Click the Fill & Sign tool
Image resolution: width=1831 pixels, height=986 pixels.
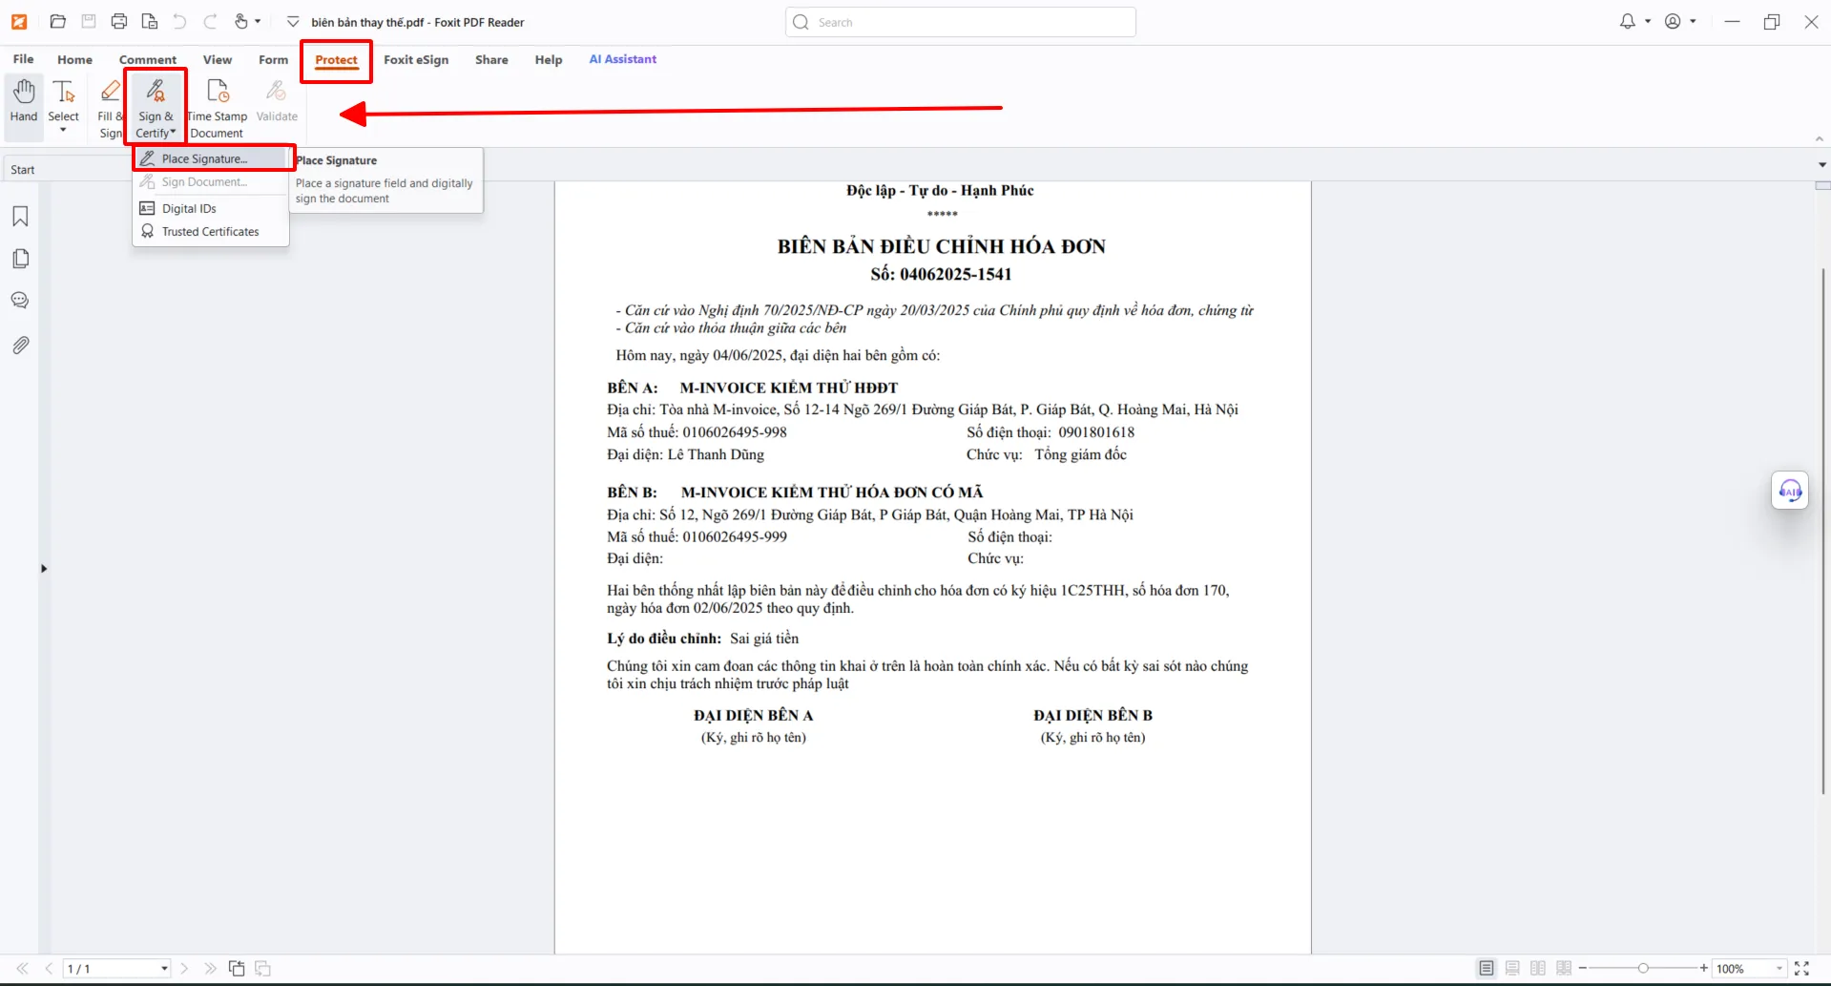(x=111, y=108)
